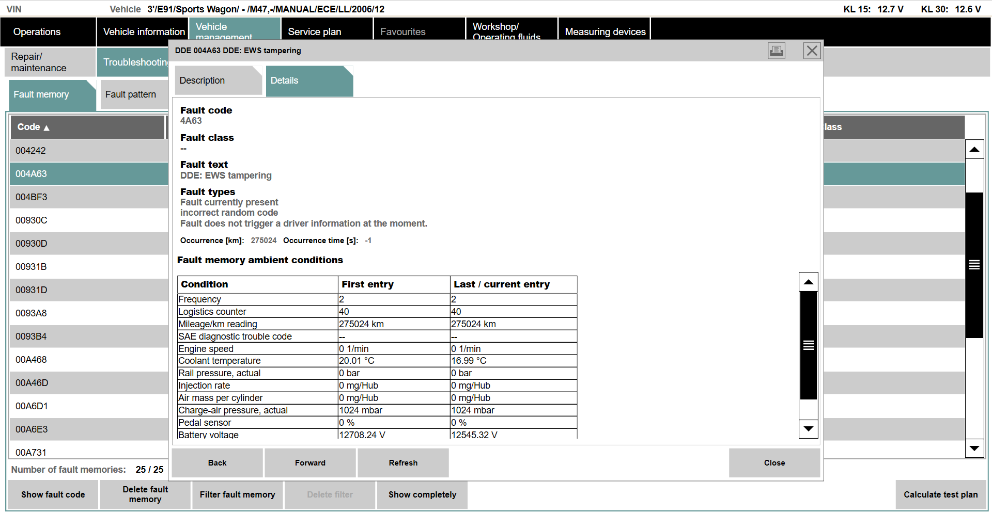Click the Forward button

coord(310,463)
